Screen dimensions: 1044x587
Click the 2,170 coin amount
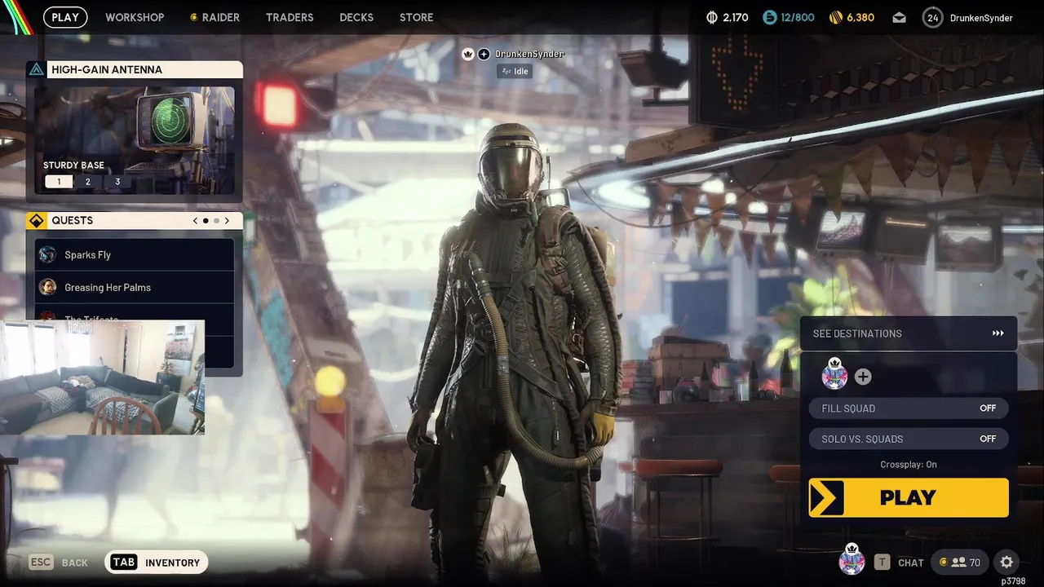736,17
